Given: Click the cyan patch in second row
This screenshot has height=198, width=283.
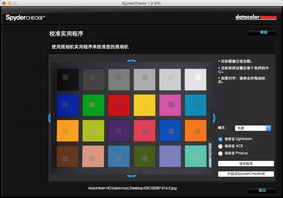Looking at the screenshot, I should click(x=195, y=105).
